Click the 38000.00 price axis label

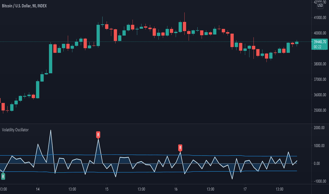320,64
